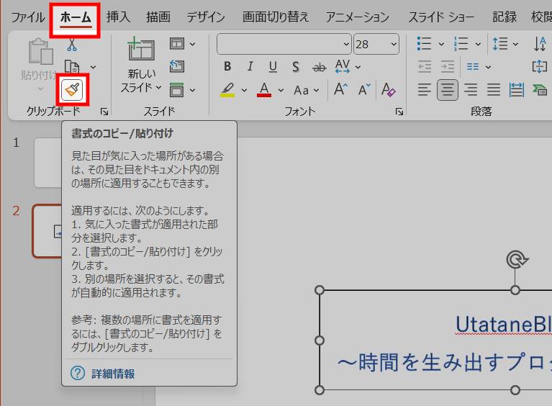The height and width of the screenshot is (406, 552).
Task: Switch to the スライド ショー tab
Action: tap(441, 17)
